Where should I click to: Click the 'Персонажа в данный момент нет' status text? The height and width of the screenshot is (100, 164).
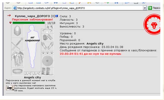[x=31, y=82]
